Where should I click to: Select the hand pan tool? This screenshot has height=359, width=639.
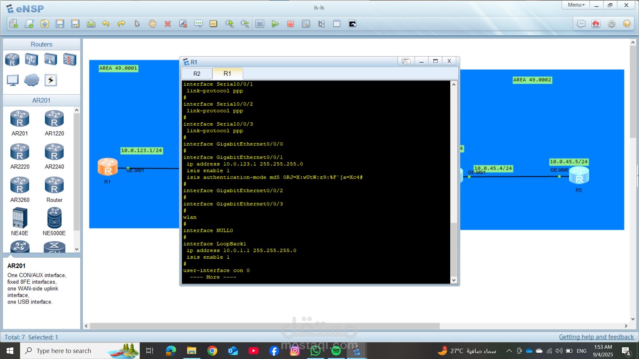(152, 24)
